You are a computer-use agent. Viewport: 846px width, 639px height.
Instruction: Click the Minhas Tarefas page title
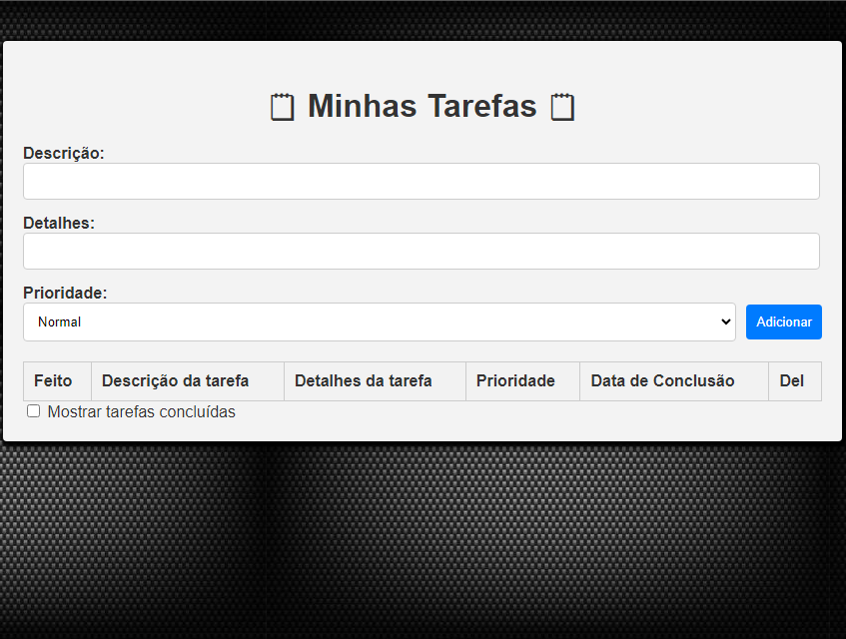click(421, 106)
